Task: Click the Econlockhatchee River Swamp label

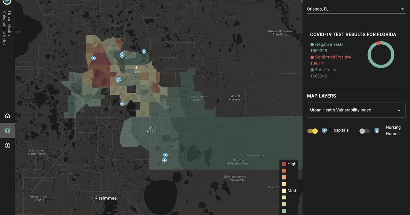Action: [x=235, y=178]
